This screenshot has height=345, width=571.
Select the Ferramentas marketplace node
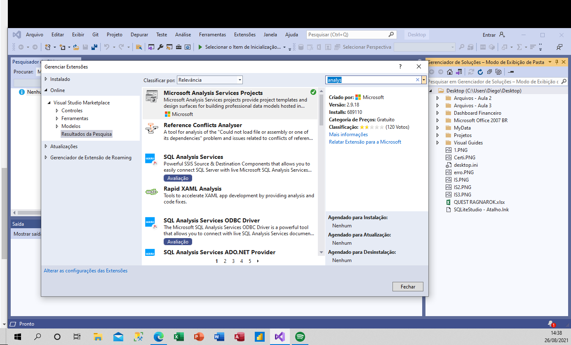[x=75, y=118]
